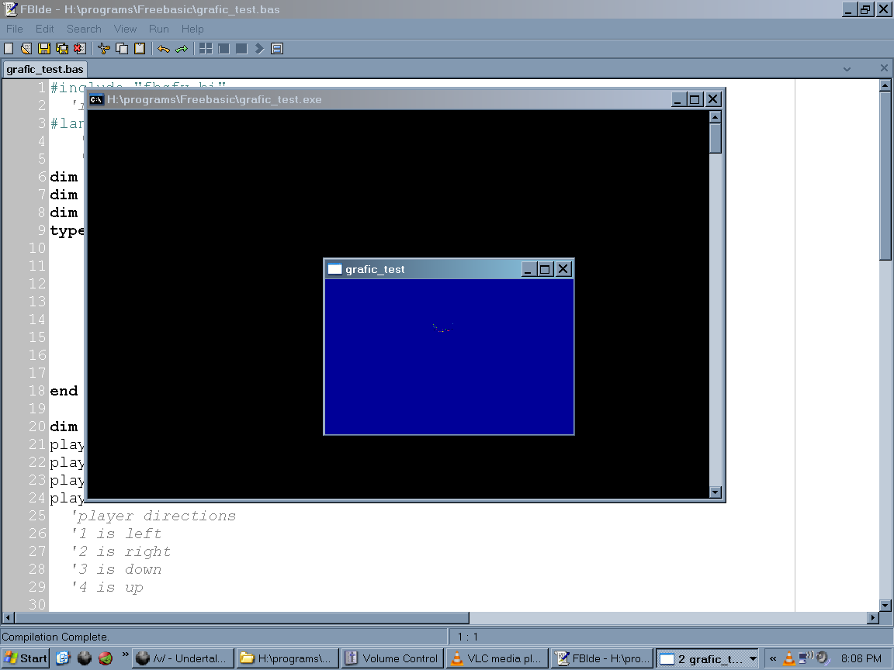
Task: Click the Undertal... browser taskbar button
Action: pos(184,658)
